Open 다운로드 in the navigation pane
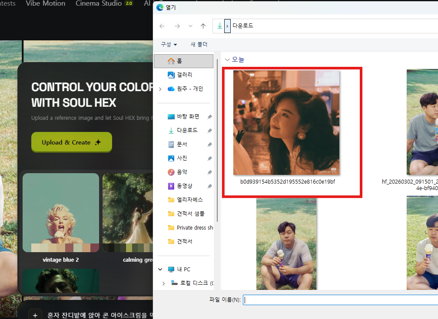Screen dimensions: 438x319 tap(183, 130)
